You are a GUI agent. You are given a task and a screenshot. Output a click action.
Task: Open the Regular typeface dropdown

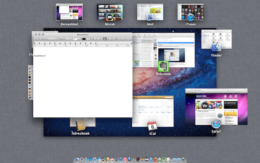tap(65, 39)
